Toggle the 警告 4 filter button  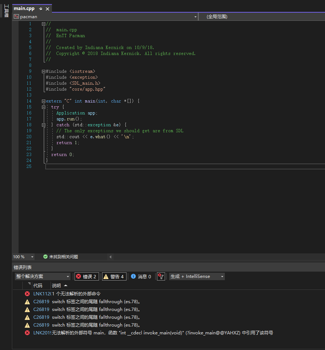click(x=114, y=276)
